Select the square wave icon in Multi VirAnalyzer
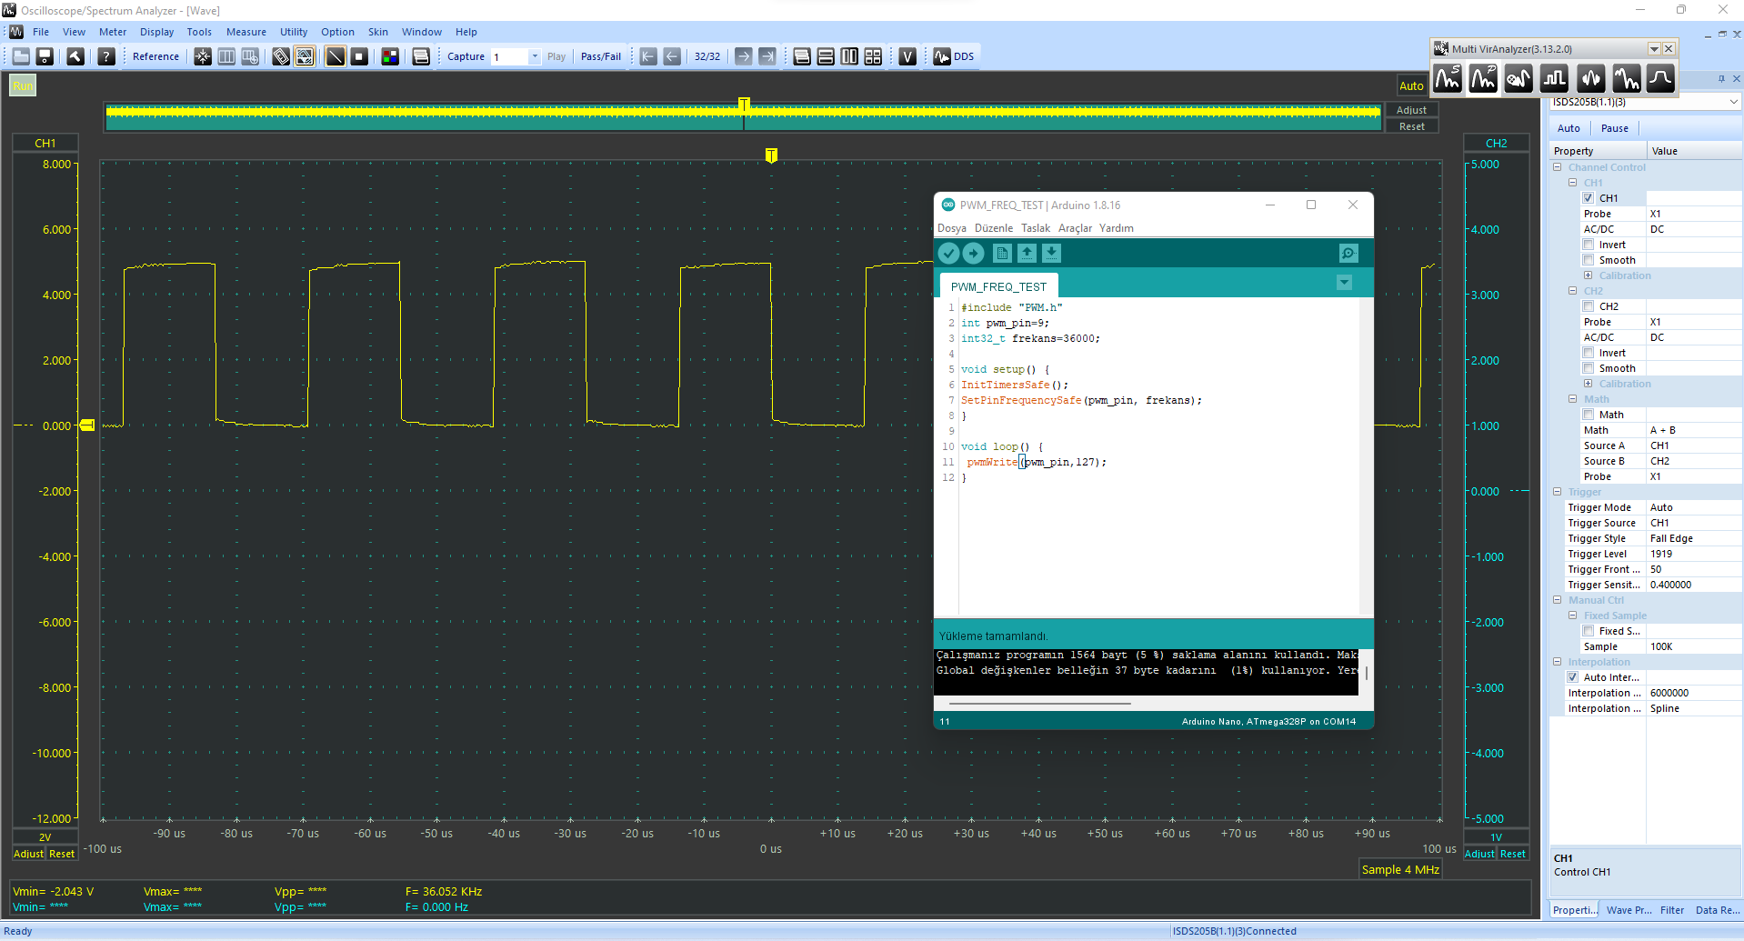Image resolution: width=1744 pixels, height=941 pixels. pos(1554,79)
